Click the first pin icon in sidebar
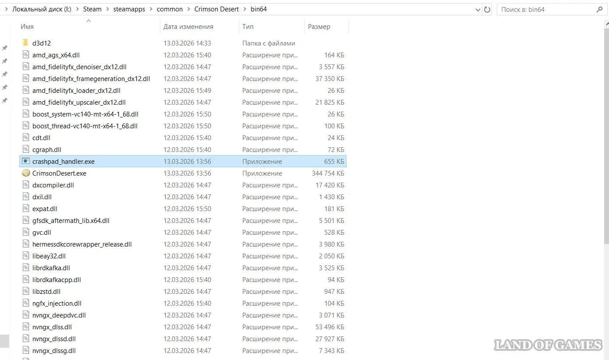The image size is (609, 360). [5, 48]
